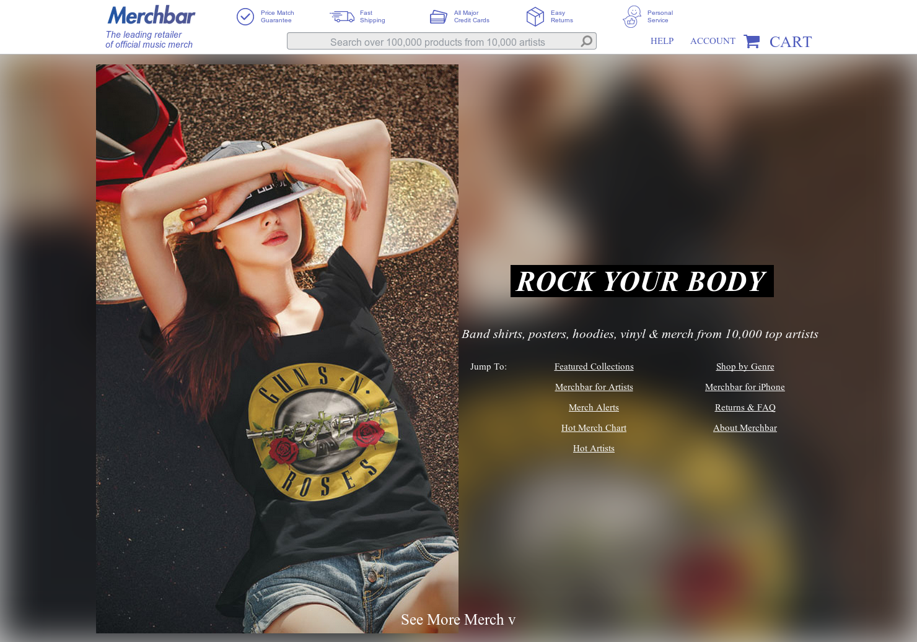917x642 pixels.
Task: Jump to Merch Alerts
Action: click(x=594, y=407)
